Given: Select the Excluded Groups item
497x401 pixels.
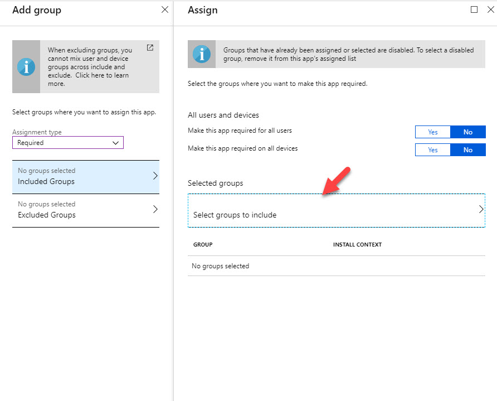Looking at the screenshot, I should click(x=86, y=210).
